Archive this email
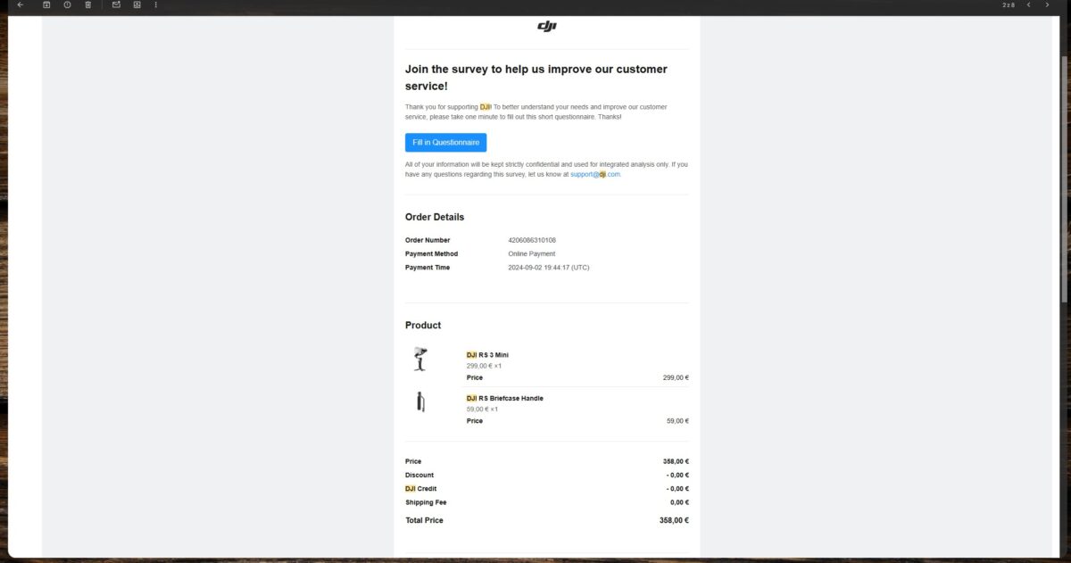The image size is (1071, 563). pos(46,5)
